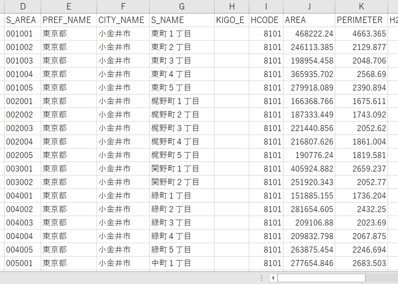Click the horizontal scrollbar thumb

[x=321, y=278]
